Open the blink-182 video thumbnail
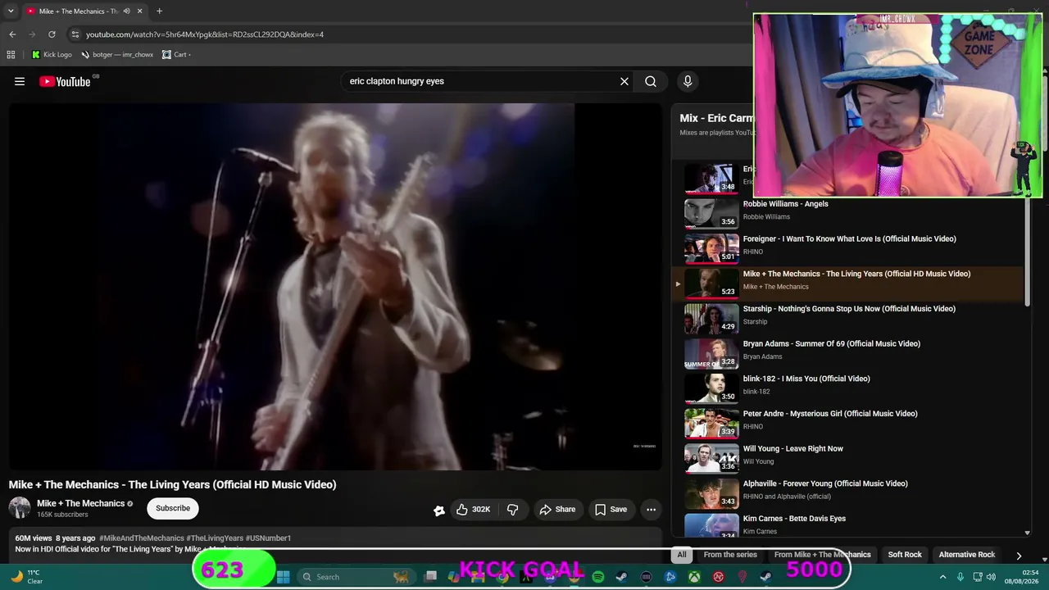Viewport: 1049px width, 590px height. [711, 388]
